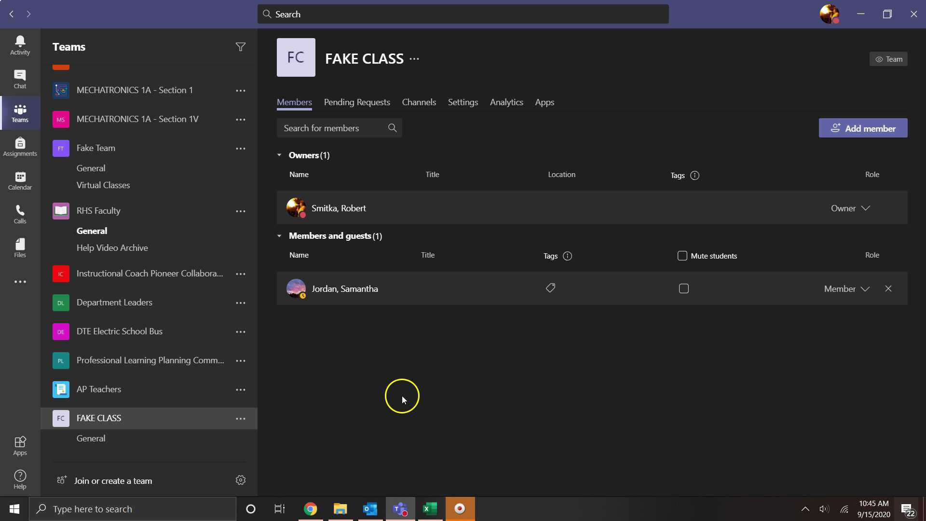Click Join or create a team
The image size is (926, 521).
point(113,480)
